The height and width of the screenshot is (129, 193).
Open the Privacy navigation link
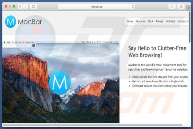160,21
